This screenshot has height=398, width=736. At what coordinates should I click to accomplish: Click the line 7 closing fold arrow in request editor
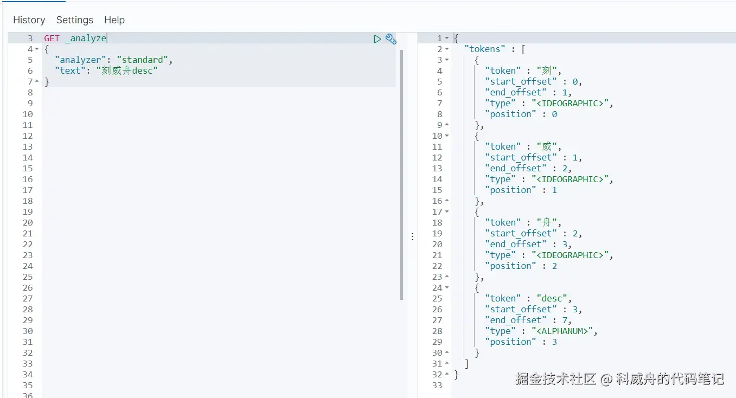(37, 82)
